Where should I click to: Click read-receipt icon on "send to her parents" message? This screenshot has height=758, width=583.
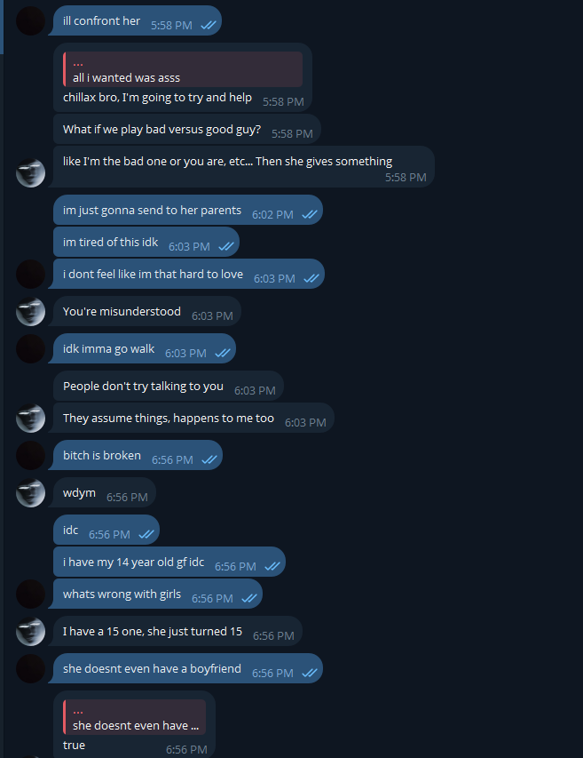(310, 214)
